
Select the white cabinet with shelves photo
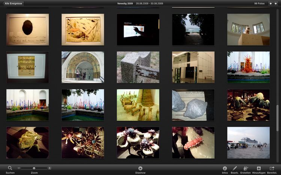click(x=27, y=67)
